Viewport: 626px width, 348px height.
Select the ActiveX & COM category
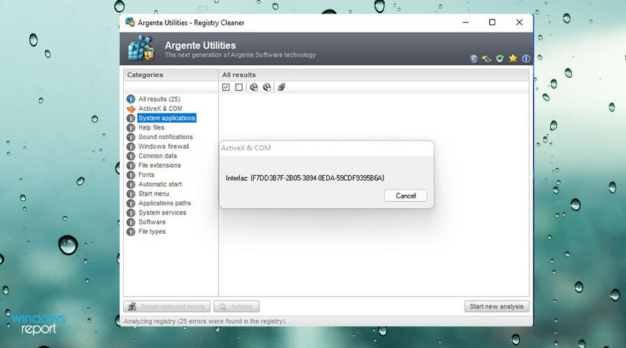(x=160, y=109)
